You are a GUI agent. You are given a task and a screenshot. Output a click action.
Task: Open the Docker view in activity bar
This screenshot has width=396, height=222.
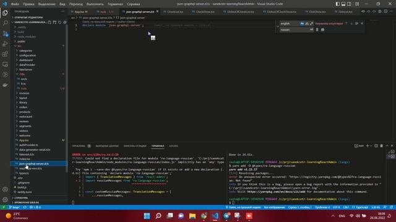pyautogui.click(x=5, y=85)
